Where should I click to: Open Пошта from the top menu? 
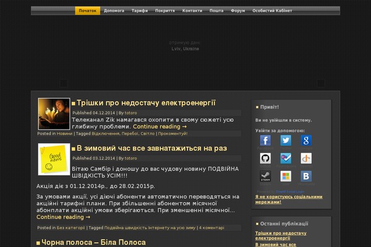click(216, 10)
